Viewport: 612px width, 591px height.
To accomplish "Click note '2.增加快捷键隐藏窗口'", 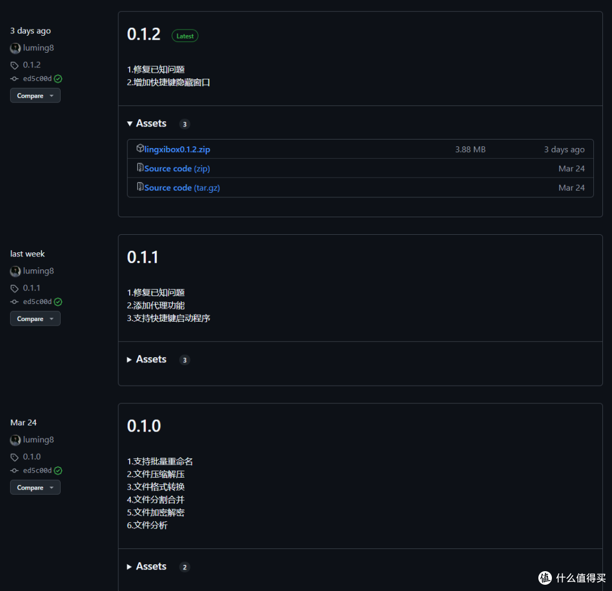I will pyautogui.click(x=169, y=82).
